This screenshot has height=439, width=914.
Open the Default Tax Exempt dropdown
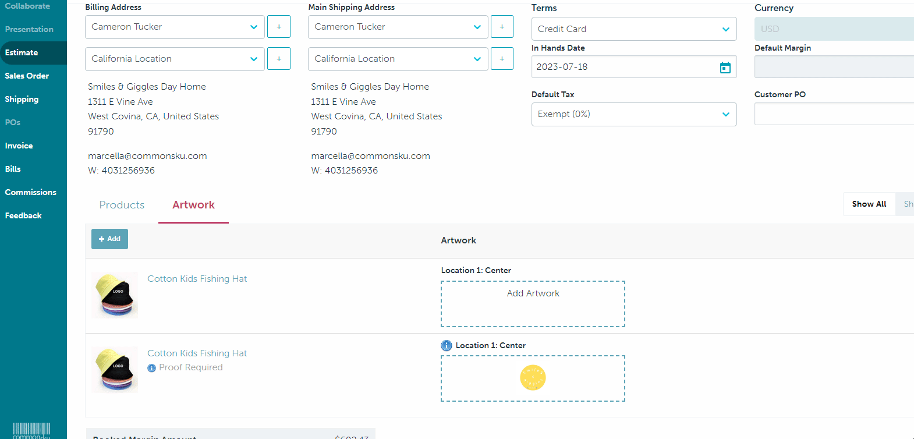click(633, 114)
